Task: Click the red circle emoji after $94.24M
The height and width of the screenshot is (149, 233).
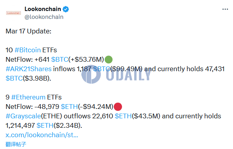Action: pyautogui.click(x=118, y=107)
